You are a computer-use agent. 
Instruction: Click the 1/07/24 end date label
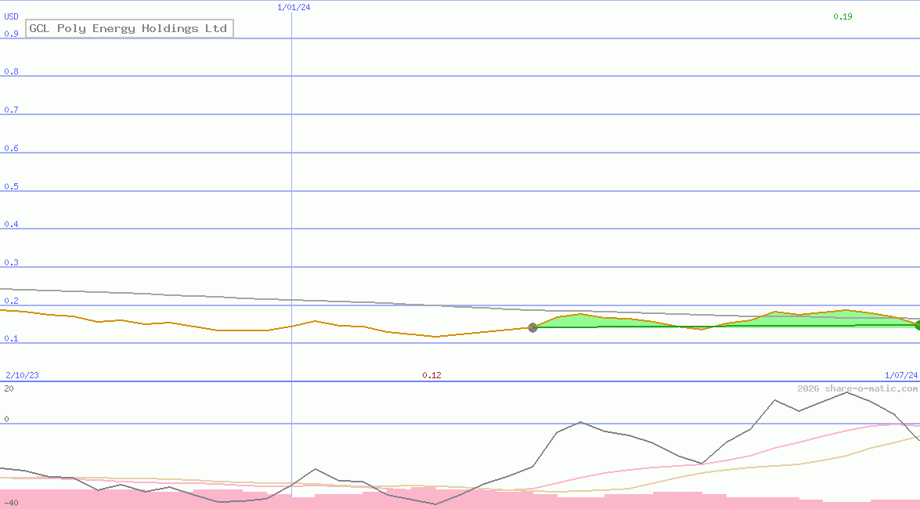coord(901,375)
